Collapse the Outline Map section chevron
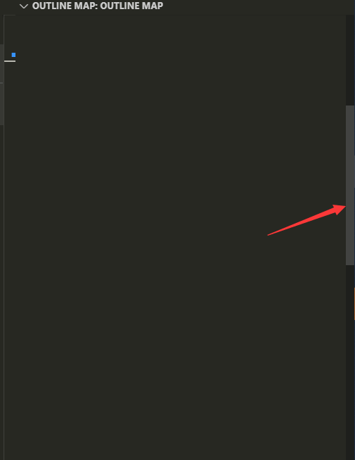This screenshot has height=460, width=355. click(24, 6)
